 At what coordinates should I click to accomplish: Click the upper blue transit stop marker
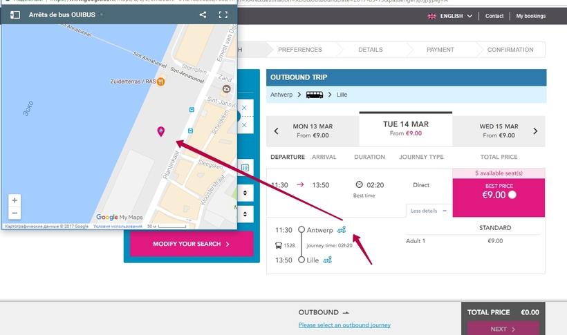(192, 110)
